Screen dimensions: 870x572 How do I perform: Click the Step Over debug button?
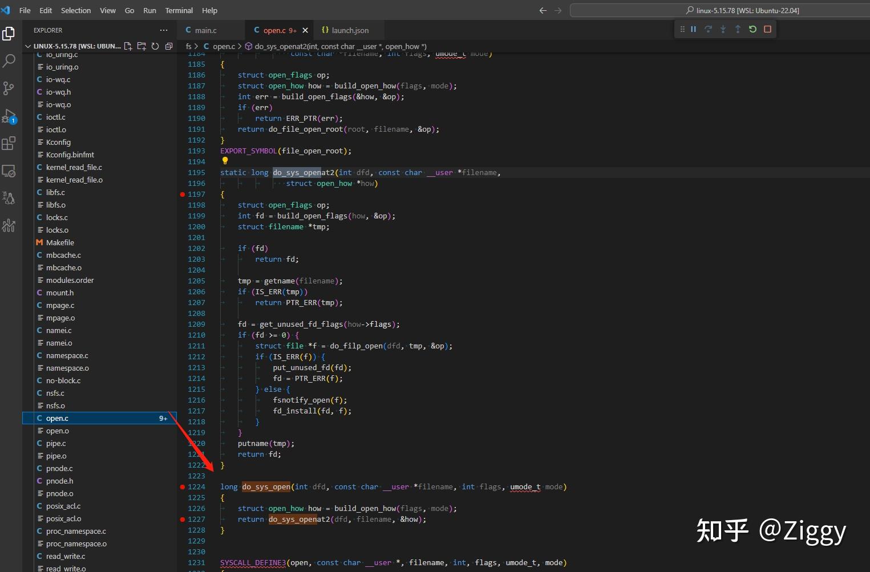coord(708,29)
